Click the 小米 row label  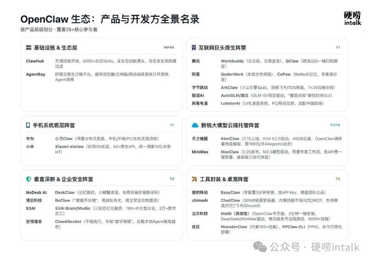[30, 147]
